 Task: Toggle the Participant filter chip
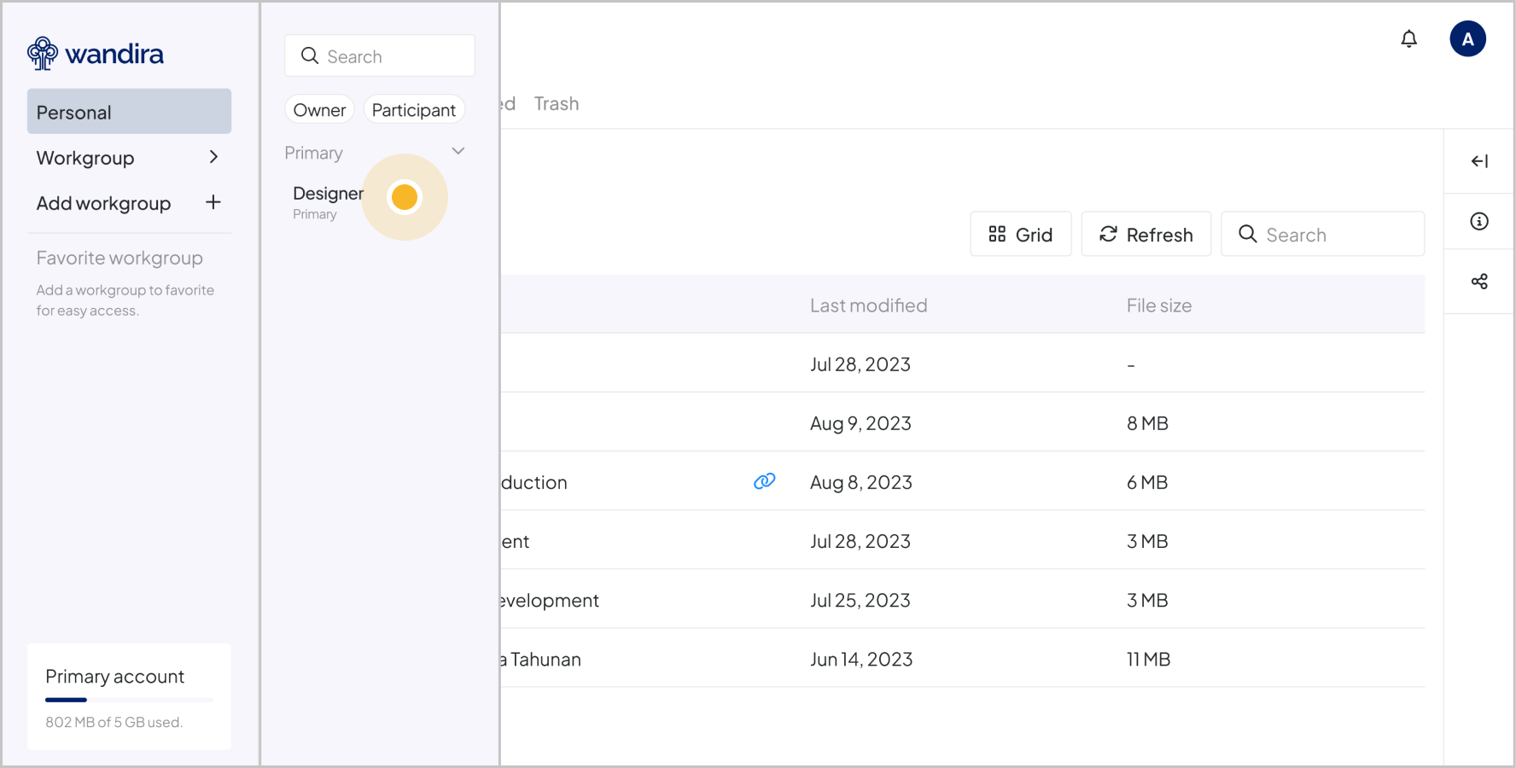pos(414,110)
